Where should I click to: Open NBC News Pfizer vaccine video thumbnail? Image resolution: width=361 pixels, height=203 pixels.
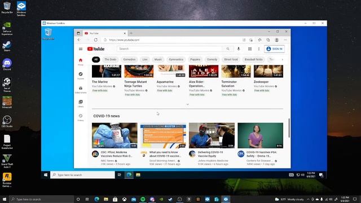(x=115, y=135)
